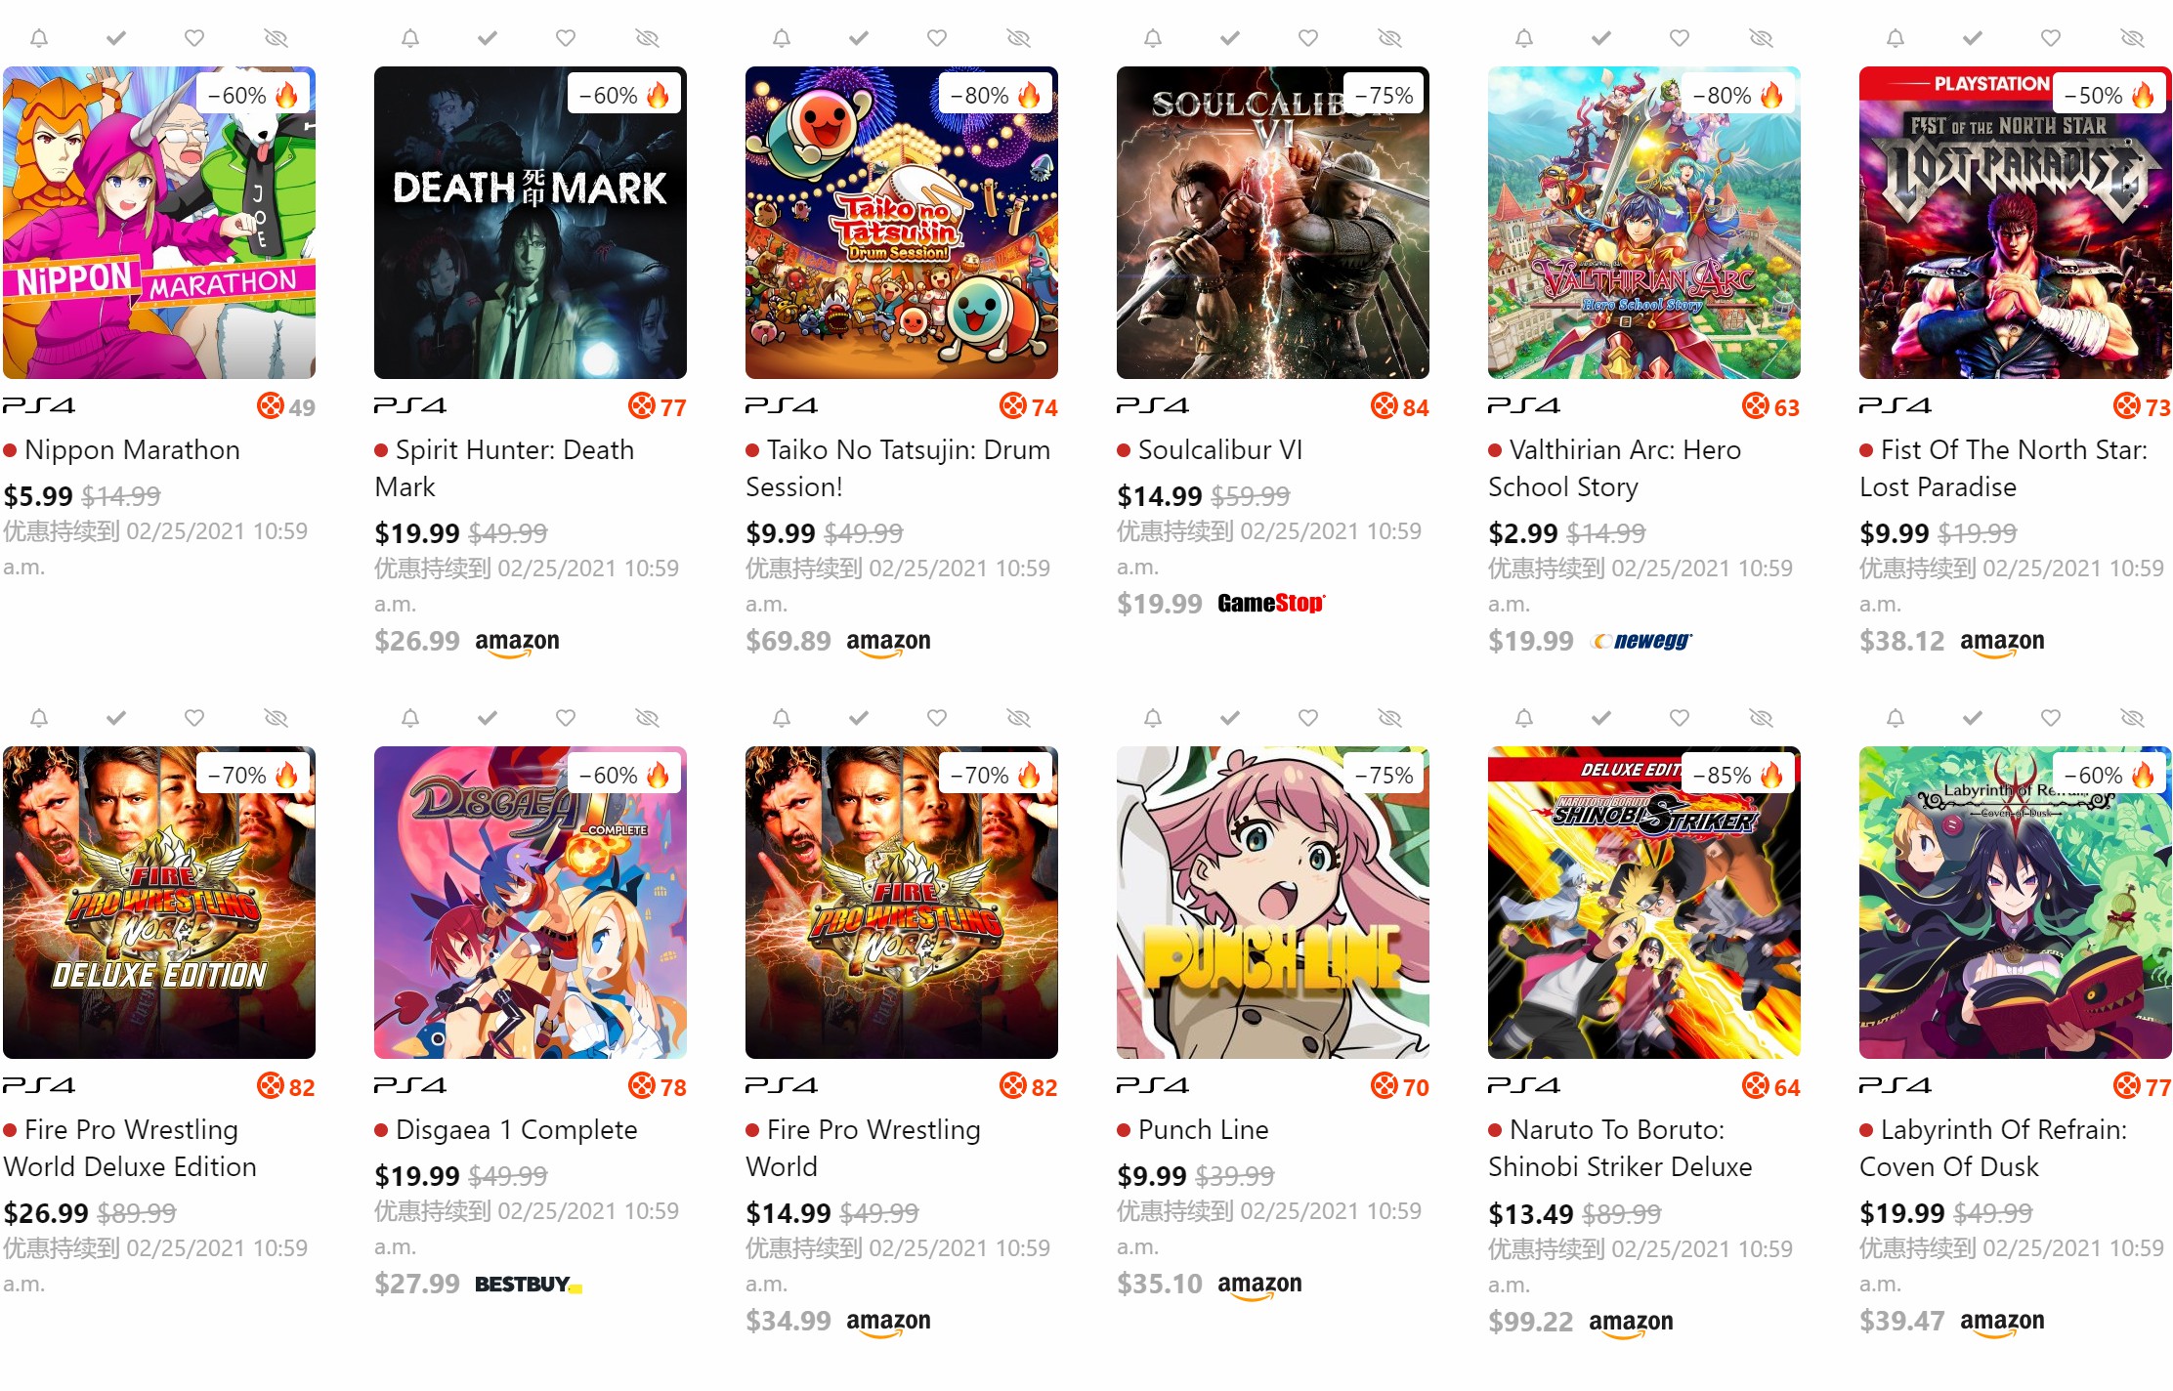Click the Fire Pro Wrestling World Deluxe Edition cover
Viewport: 2173px width, 1391px height.
(x=159, y=903)
